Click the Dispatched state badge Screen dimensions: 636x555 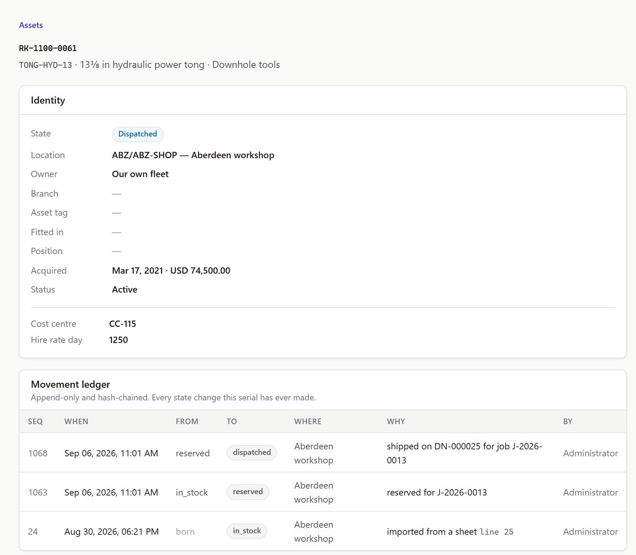(x=138, y=134)
